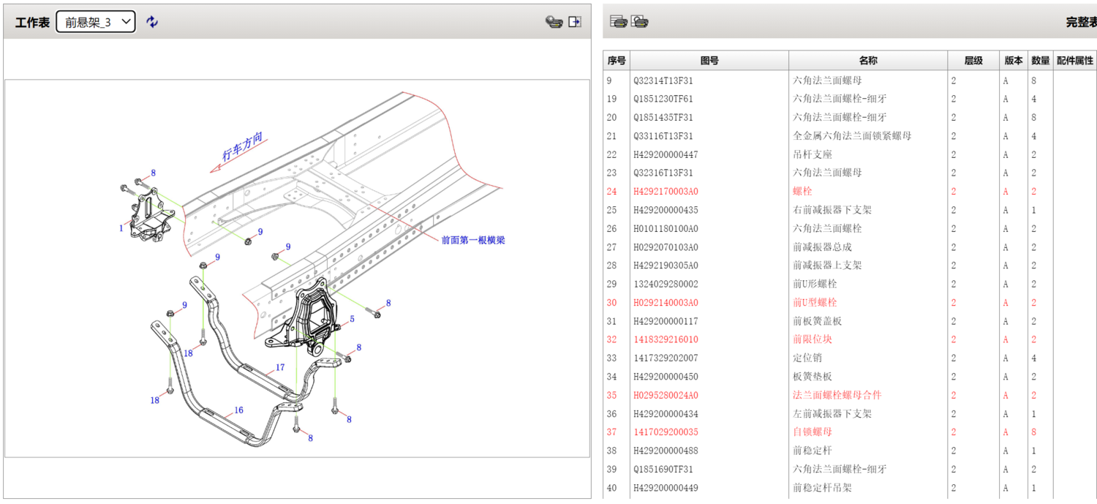
Task: Click the second printer icon above parts table
Action: point(640,22)
